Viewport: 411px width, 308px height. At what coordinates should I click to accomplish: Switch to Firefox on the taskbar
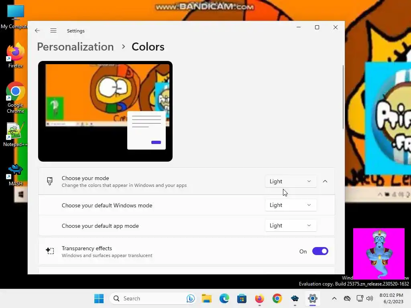pos(260,298)
